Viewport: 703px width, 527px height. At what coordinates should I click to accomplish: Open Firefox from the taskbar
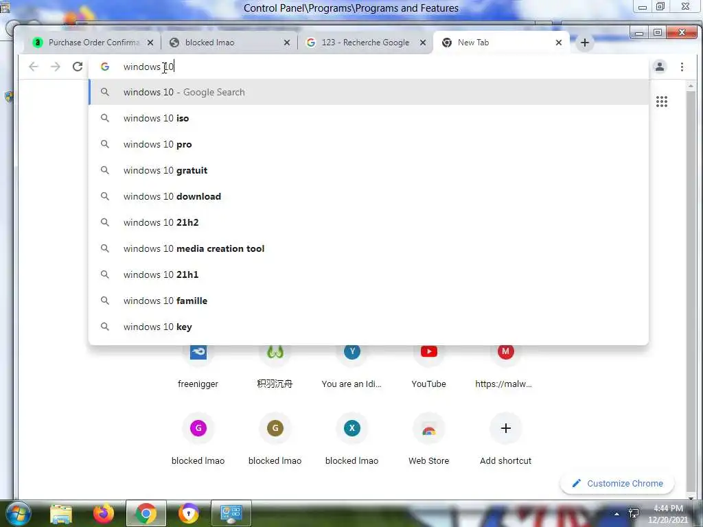[104, 513]
